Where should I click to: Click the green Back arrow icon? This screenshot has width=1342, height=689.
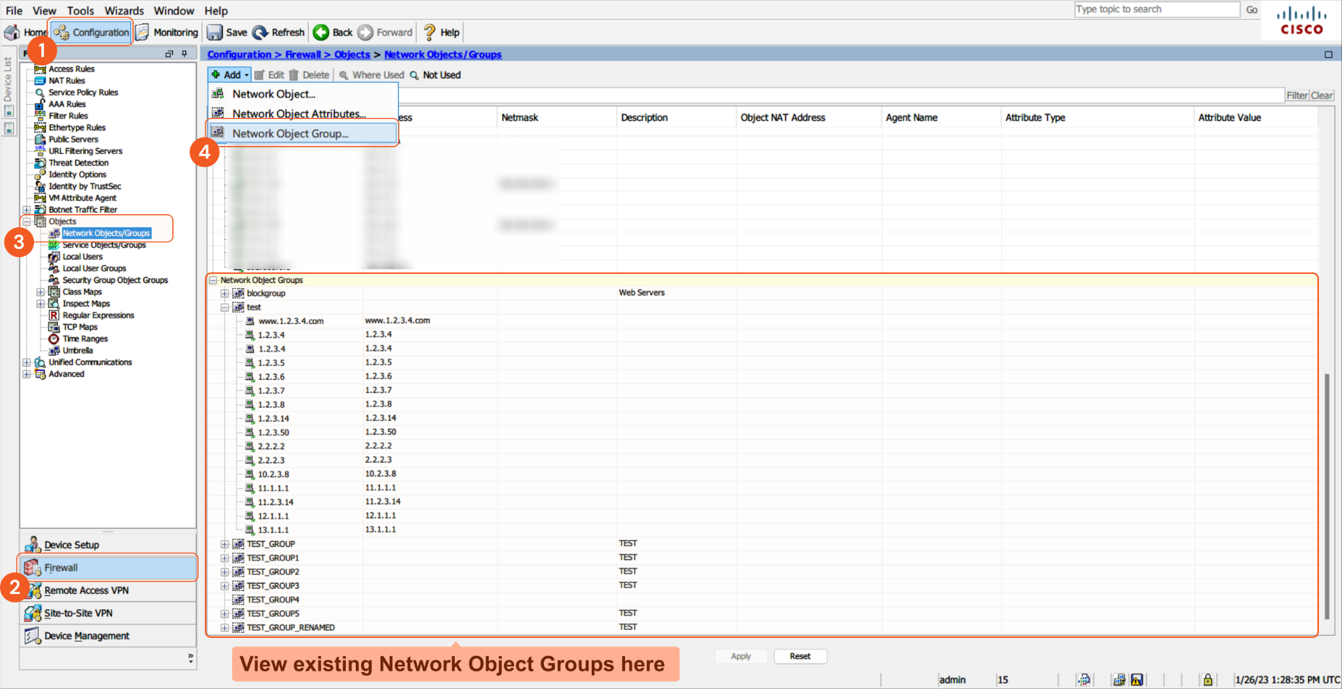point(321,32)
